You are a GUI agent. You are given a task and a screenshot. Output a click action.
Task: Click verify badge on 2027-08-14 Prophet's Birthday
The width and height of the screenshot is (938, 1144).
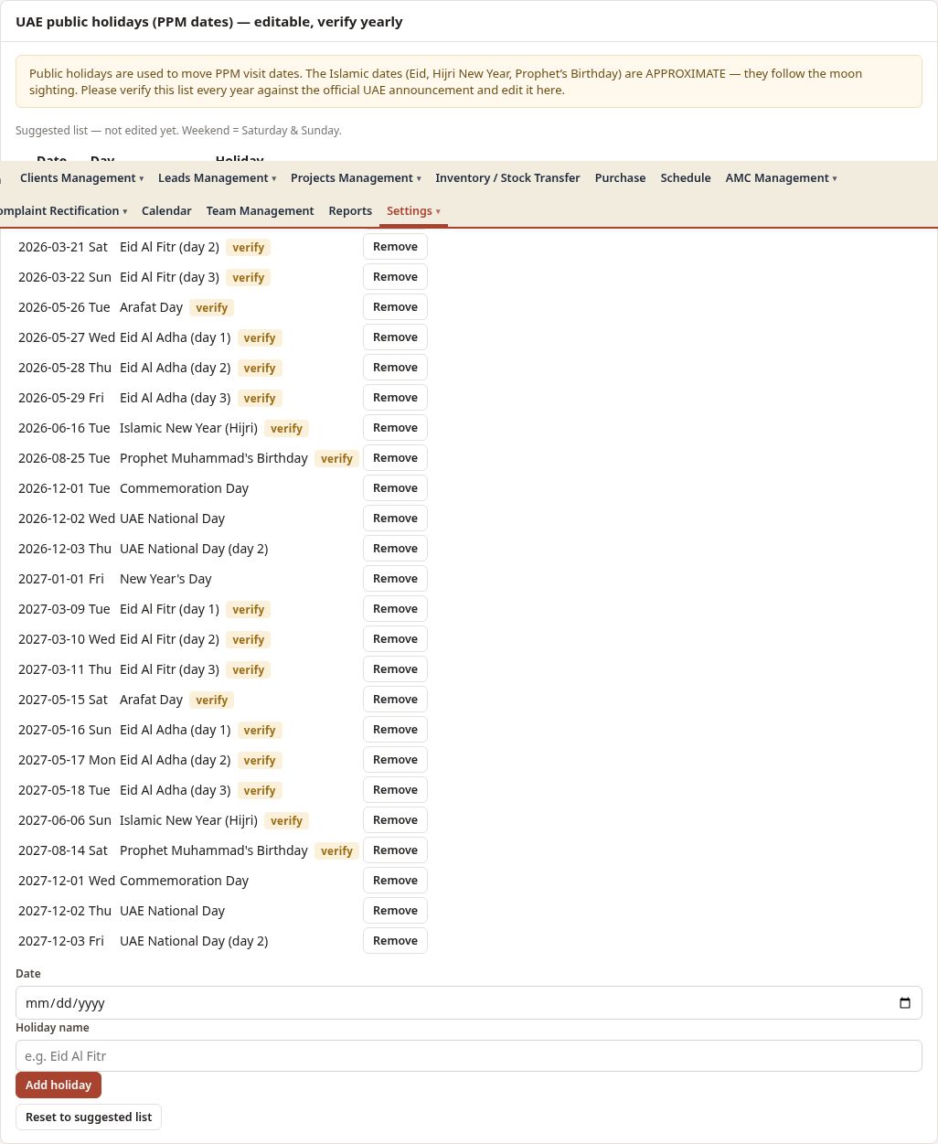tap(336, 851)
